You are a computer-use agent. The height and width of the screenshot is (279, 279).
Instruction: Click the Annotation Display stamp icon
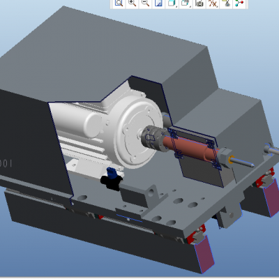pyautogui.click(x=226, y=3)
